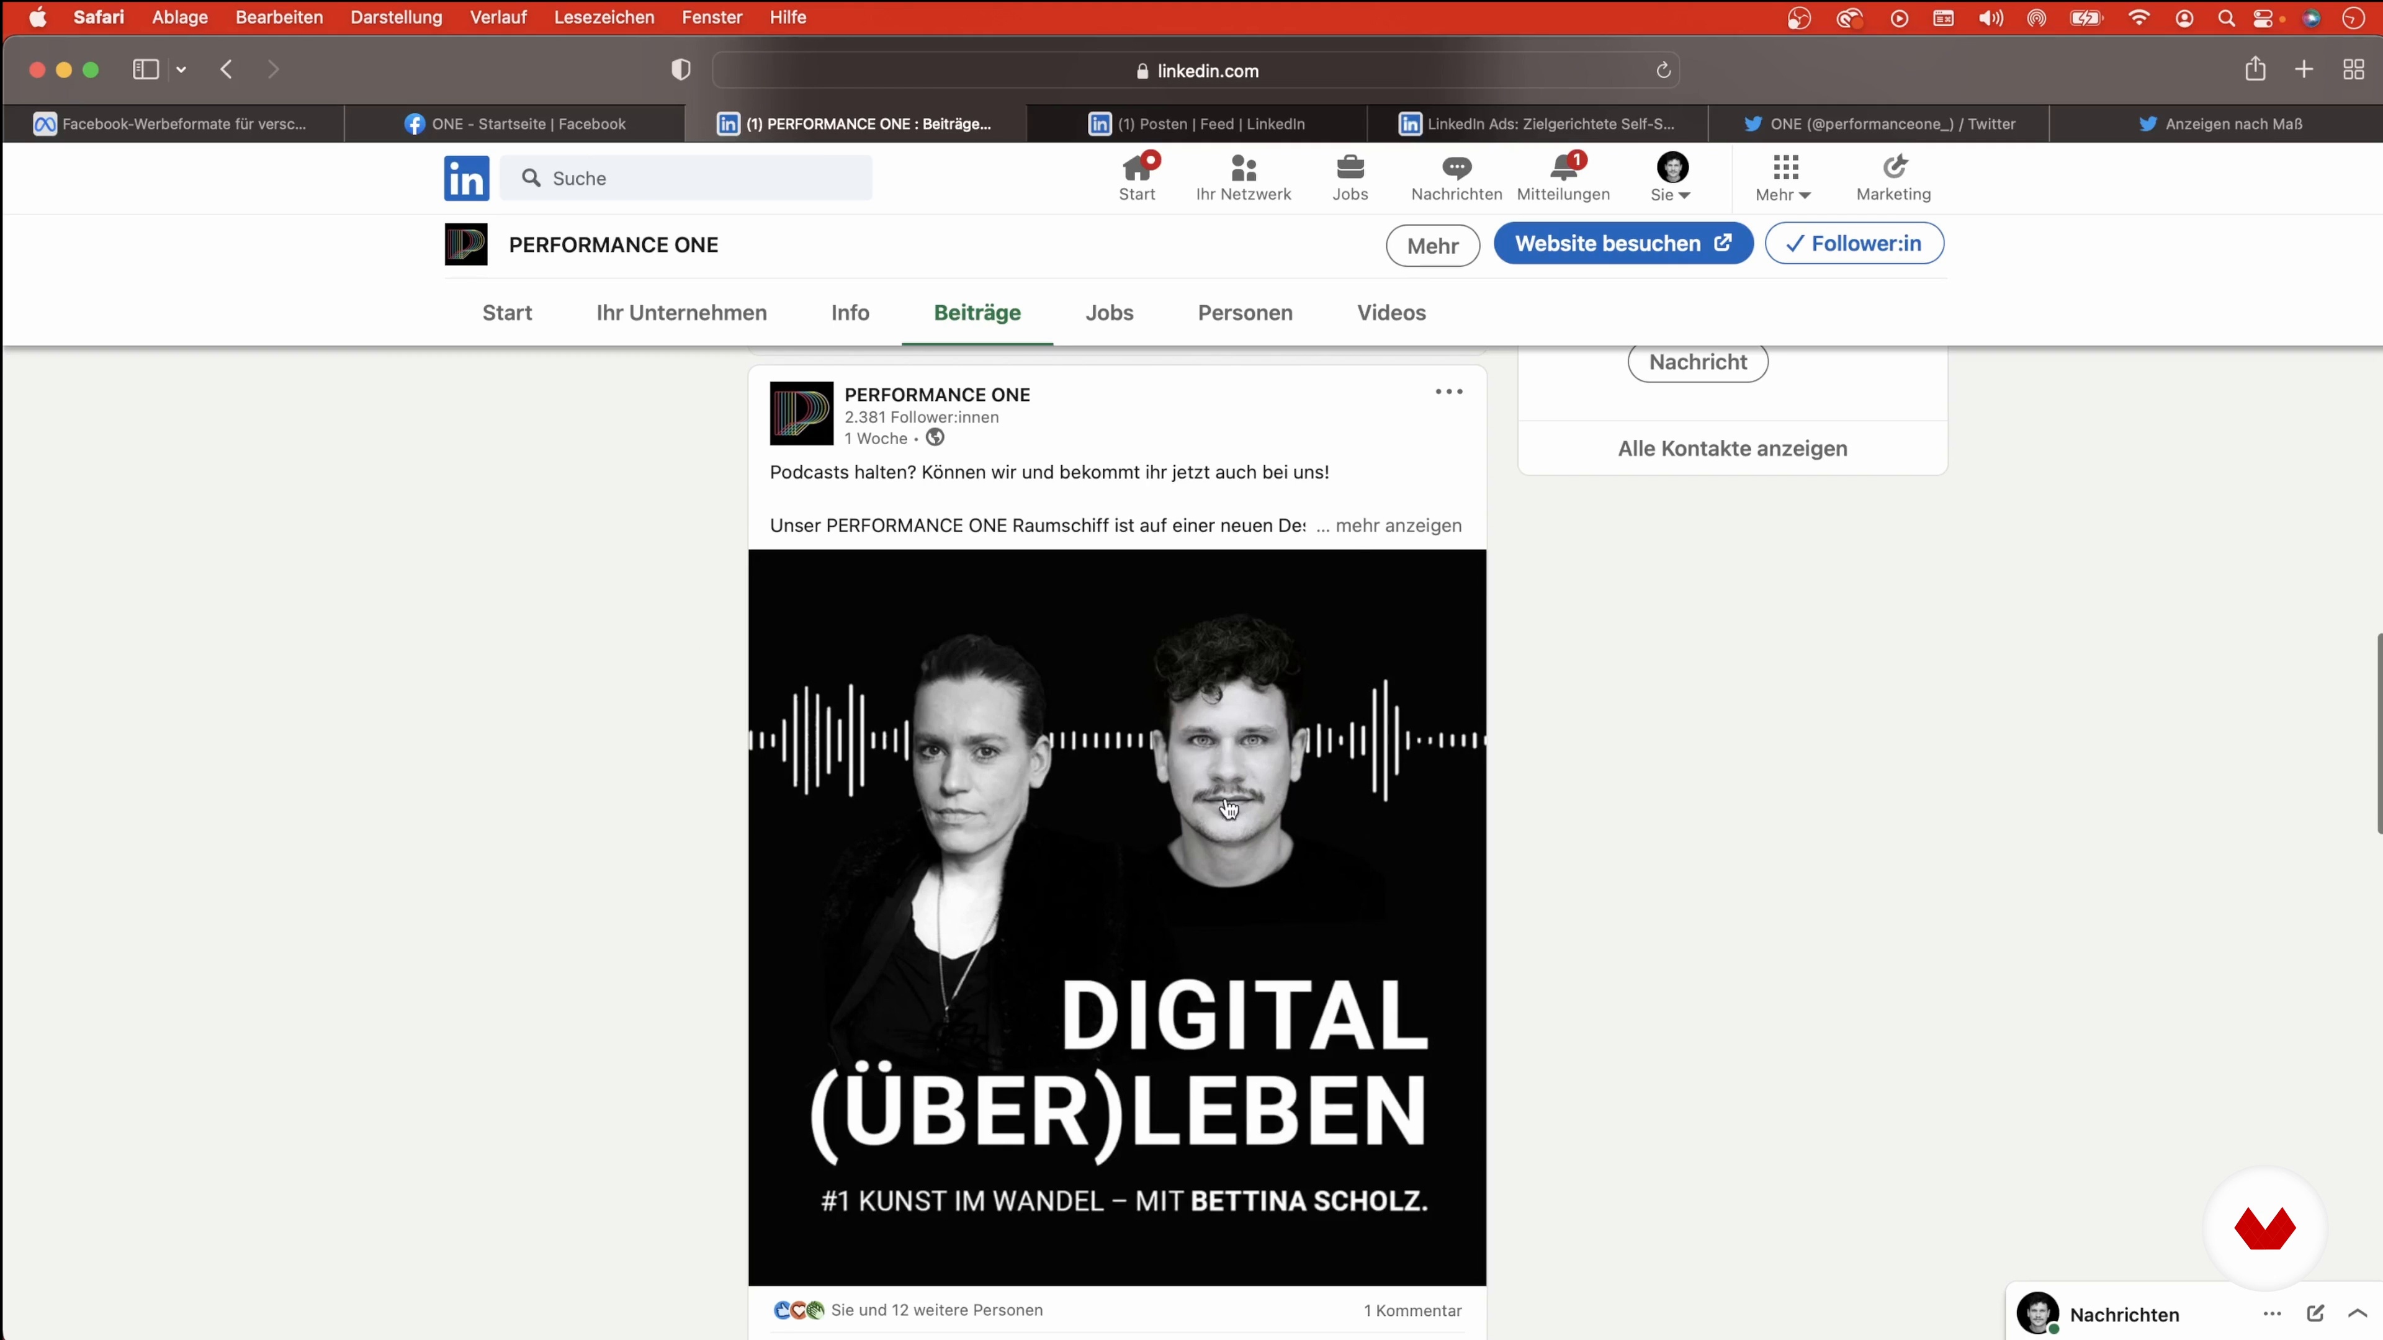Click Website besuchen button

[1623, 243]
